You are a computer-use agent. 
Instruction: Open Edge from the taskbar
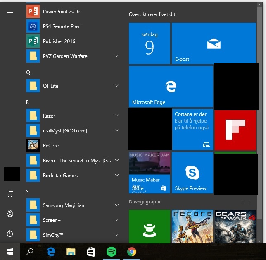(51, 252)
